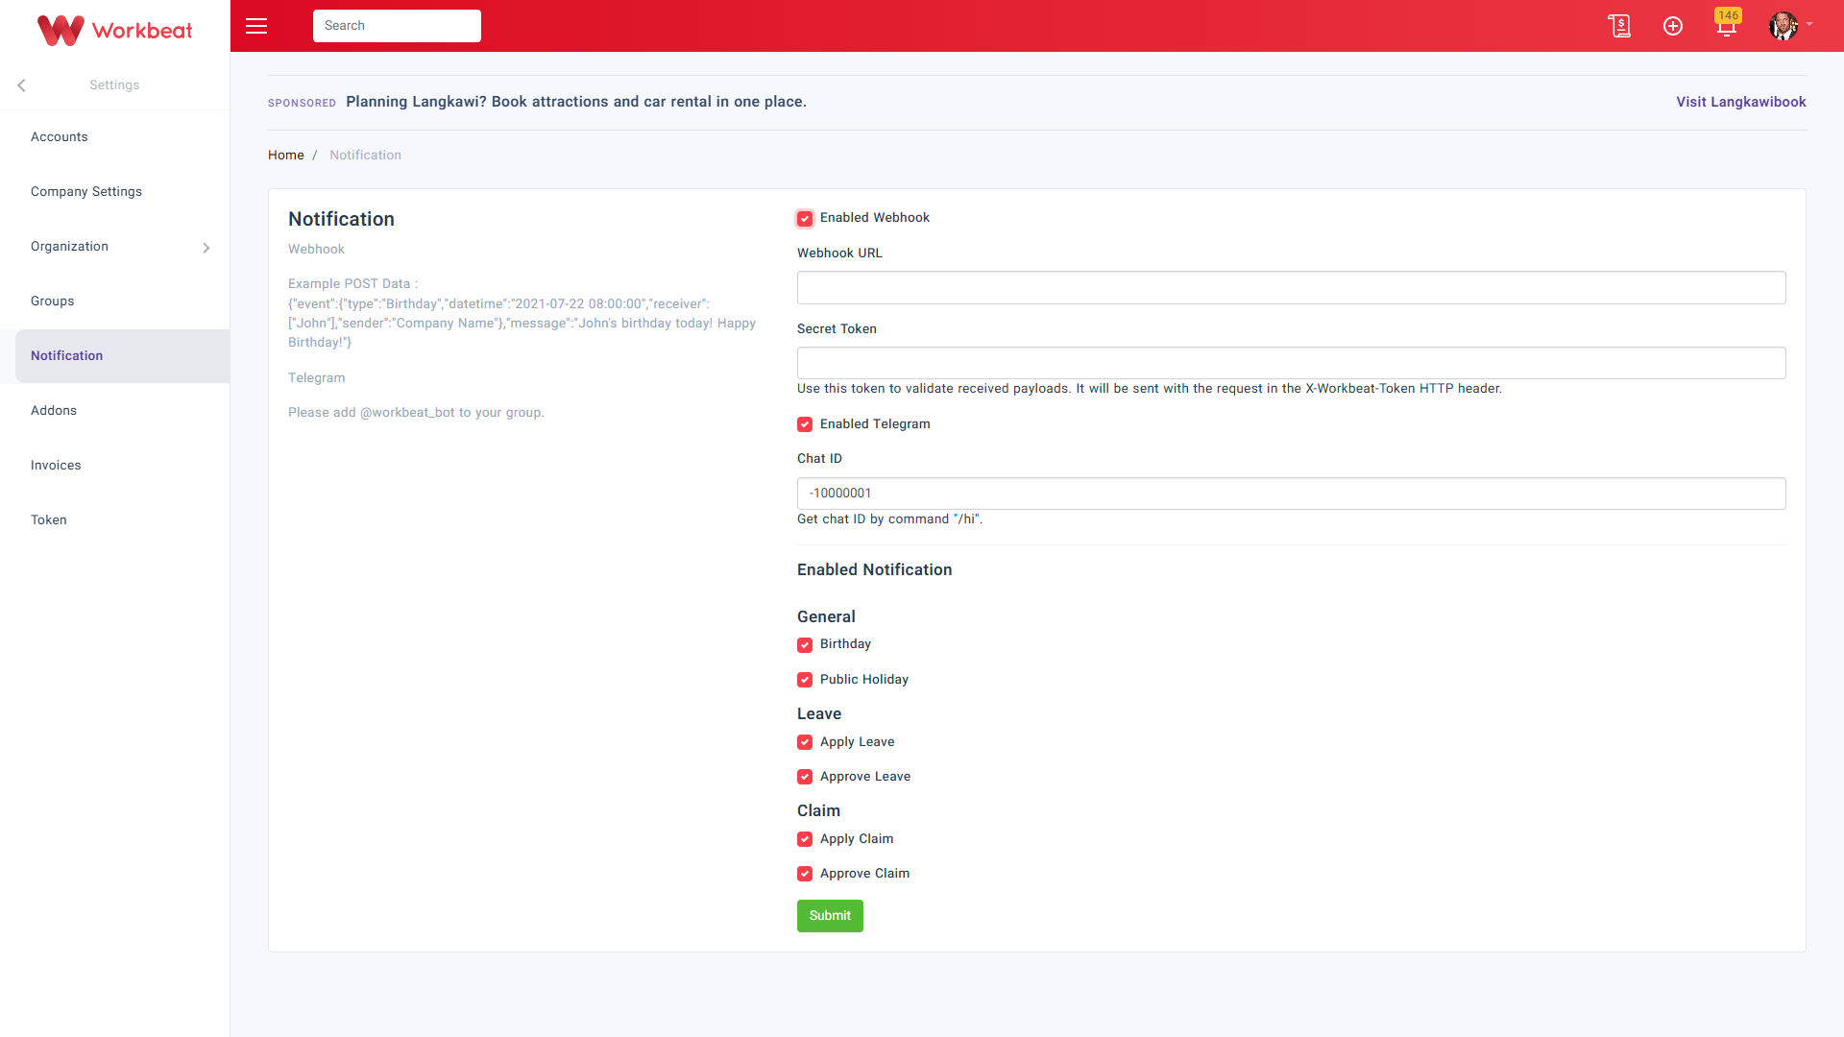This screenshot has height=1037, width=1844.
Task: Click the plus circle add icon
Action: click(x=1673, y=26)
